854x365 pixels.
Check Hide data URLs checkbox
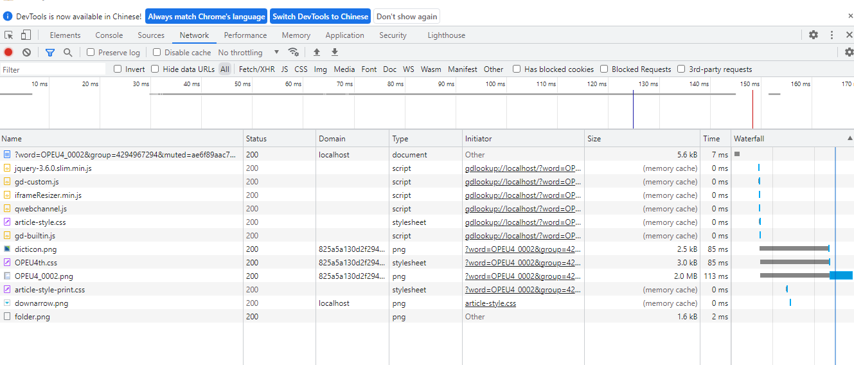coord(155,69)
